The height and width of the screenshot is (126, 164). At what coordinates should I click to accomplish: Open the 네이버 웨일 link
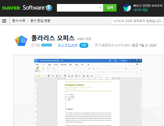pyautogui.click(x=140, y=10)
